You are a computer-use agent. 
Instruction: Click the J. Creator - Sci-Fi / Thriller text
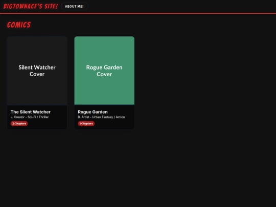pos(30,117)
